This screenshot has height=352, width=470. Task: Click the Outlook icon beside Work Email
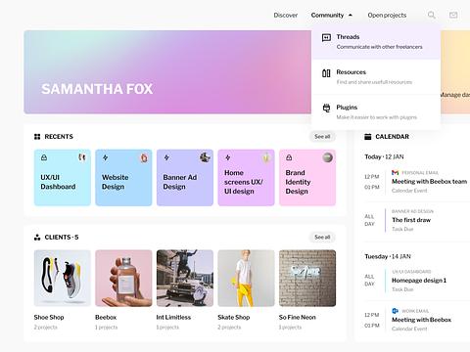tap(395, 311)
